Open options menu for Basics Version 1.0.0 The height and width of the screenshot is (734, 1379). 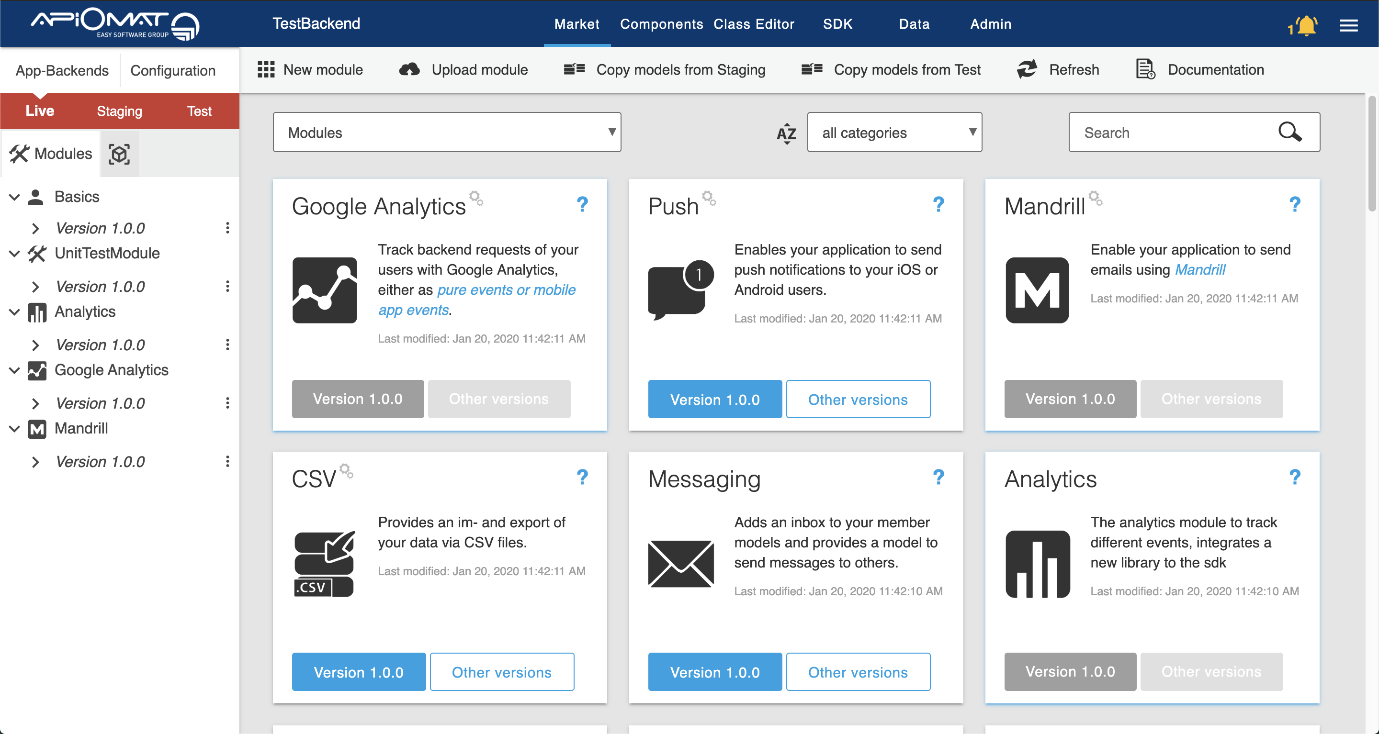(x=227, y=228)
